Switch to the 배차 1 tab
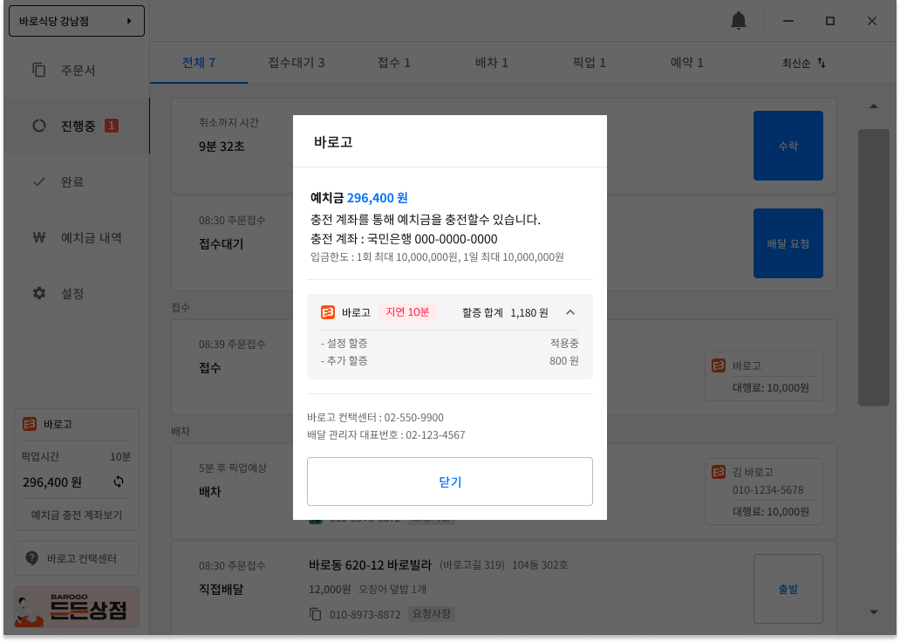 coord(491,63)
